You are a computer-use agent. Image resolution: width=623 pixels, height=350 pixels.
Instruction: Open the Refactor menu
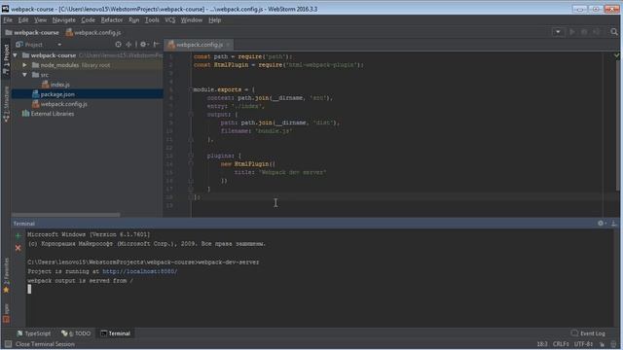point(112,19)
